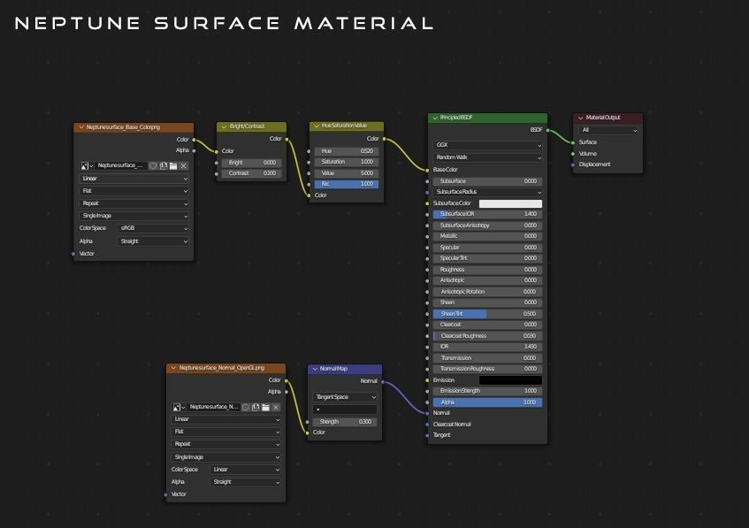Unlink image with X in Normal_OpenGL node

pyautogui.click(x=276, y=407)
